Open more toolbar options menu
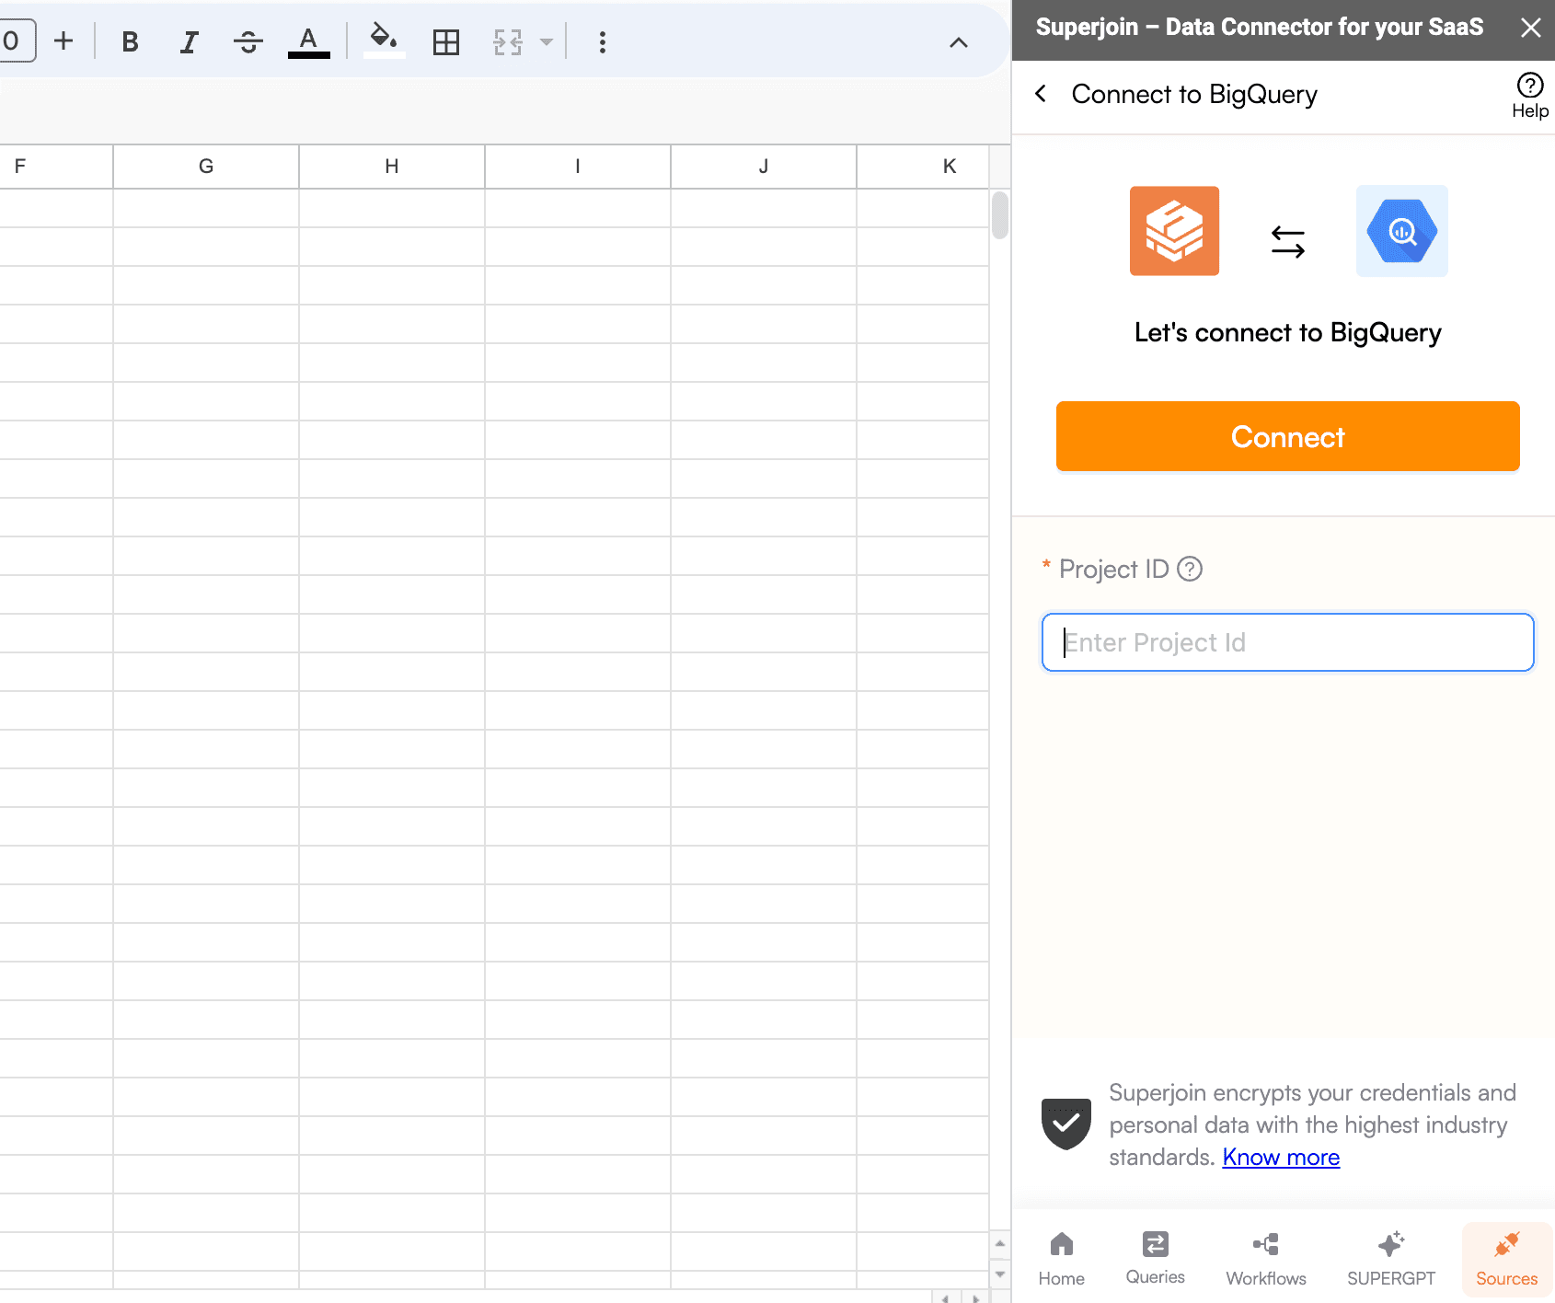The width and height of the screenshot is (1555, 1303). (x=602, y=41)
